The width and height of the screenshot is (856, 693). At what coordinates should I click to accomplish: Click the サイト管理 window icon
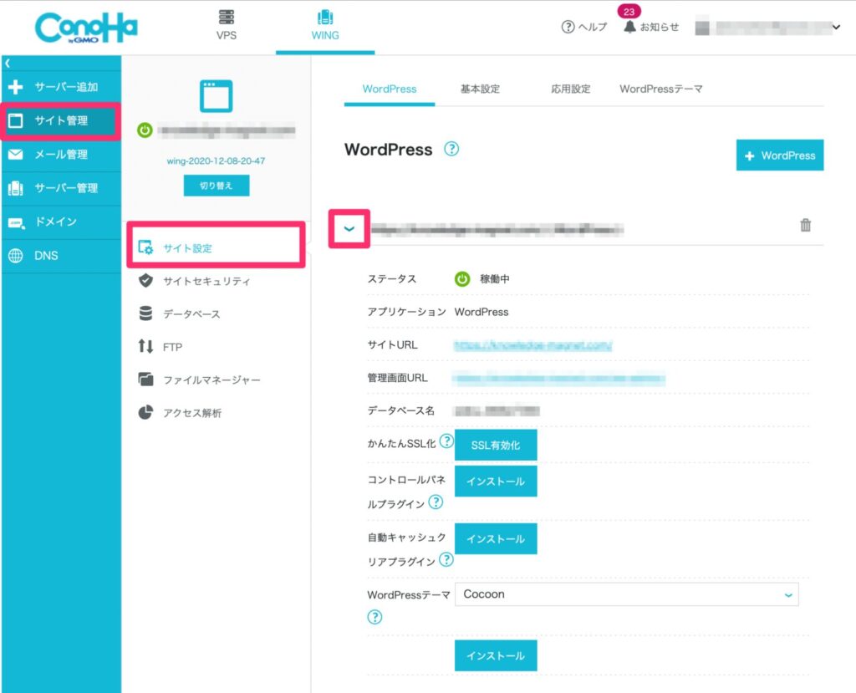(16, 120)
